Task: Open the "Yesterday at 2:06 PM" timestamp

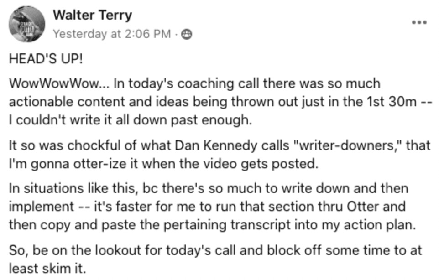Action: pyautogui.click(x=112, y=34)
